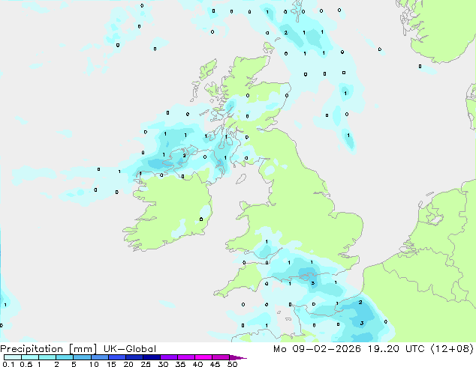Click the legend label '20'
476x367 pixels.
(x=128, y=364)
